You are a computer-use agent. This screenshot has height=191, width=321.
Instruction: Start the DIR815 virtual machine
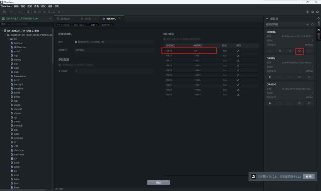click(270, 77)
